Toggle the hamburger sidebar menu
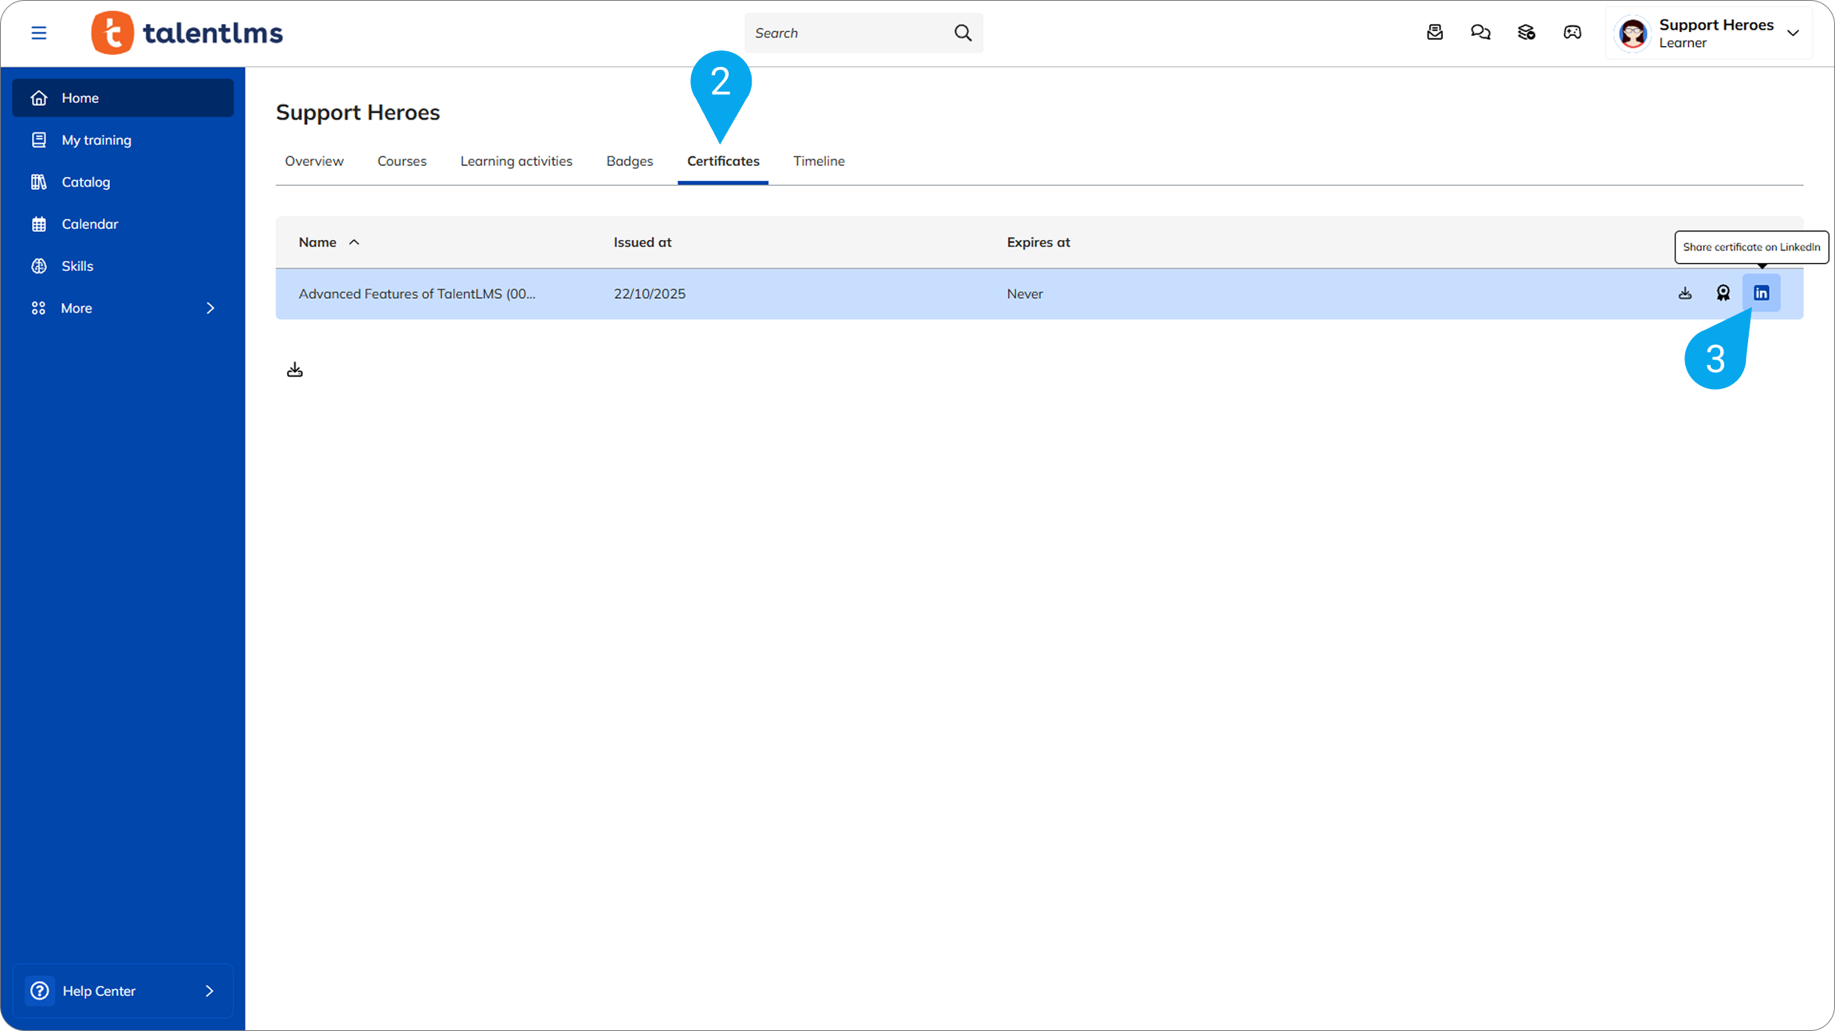This screenshot has height=1031, width=1835. coord(39,33)
